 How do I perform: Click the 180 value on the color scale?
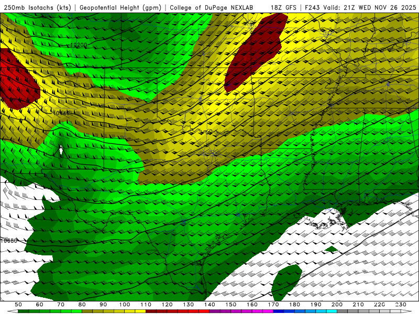pos(294,305)
